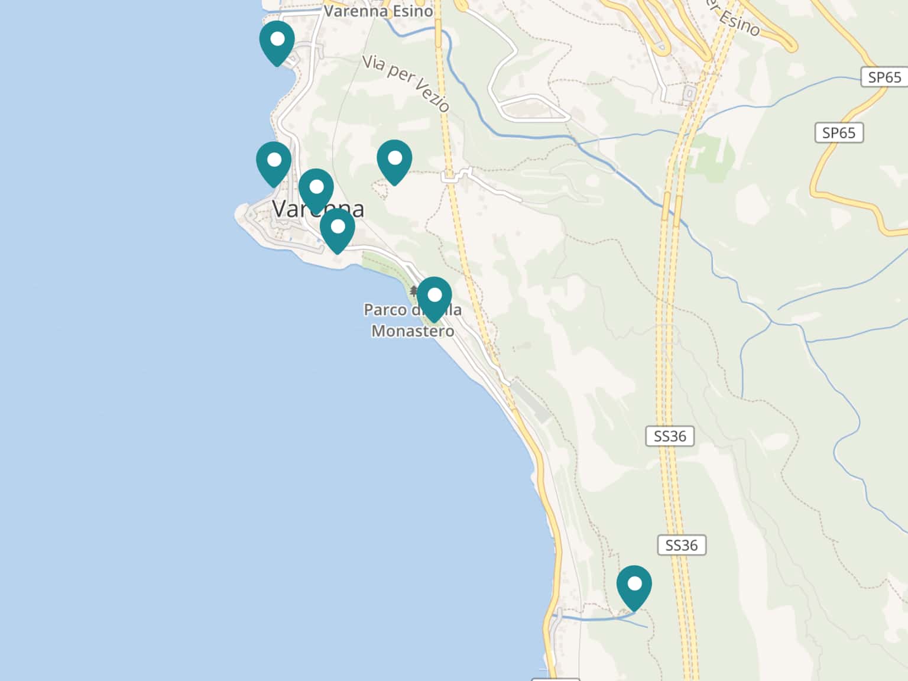Click the Varenna Esino station label
Viewport: 908px width, 681px height.
378,11
